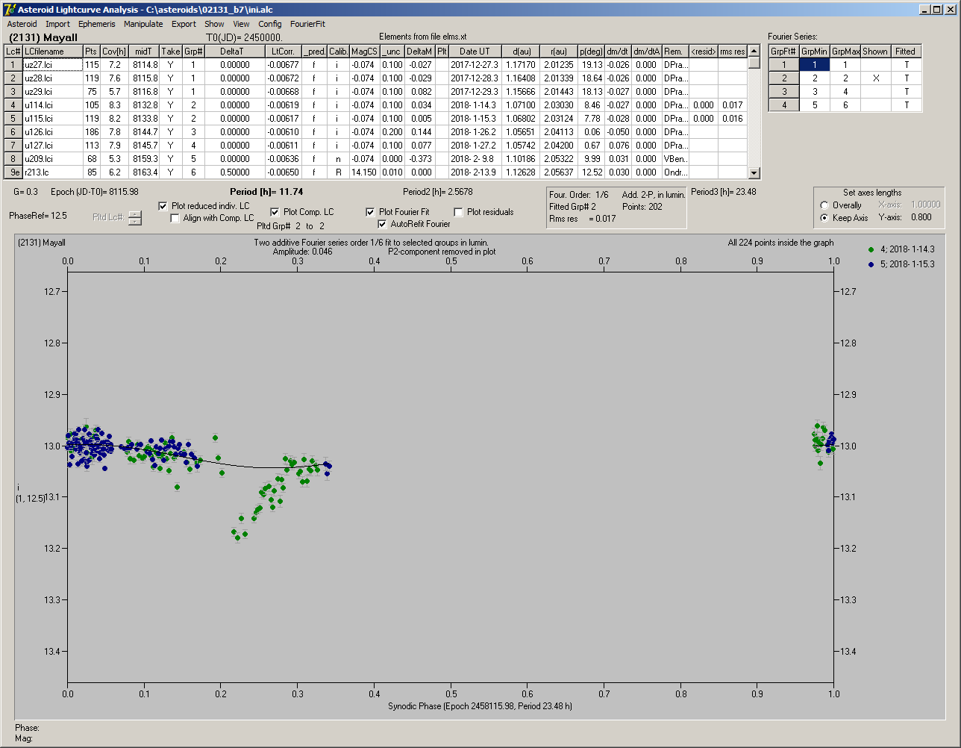This screenshot has width=961, height=748.
Task: Click the Fitted column header in Fourier Series
Action: click(907, 52)
